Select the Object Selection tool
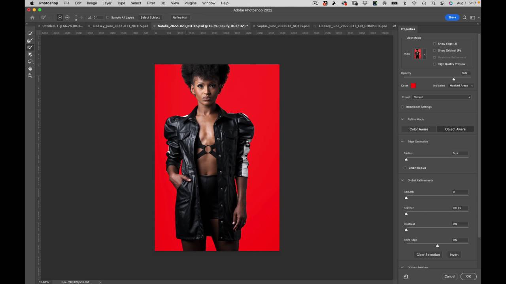The width and height of the screenshot is (506, 284). (30, 54)
